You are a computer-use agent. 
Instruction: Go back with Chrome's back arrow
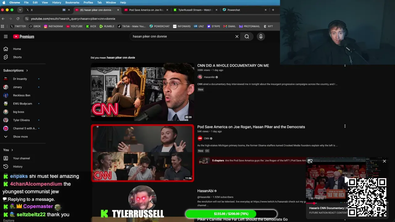(x=3, y=18)
